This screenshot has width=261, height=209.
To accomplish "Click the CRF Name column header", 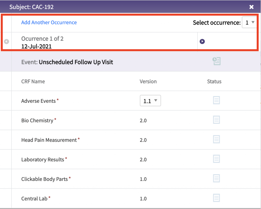I will [x=33, y=82].
